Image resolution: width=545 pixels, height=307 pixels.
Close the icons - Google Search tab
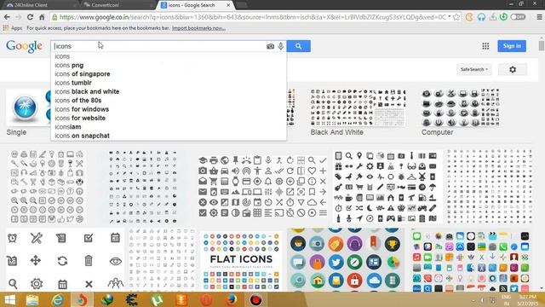click(x=228, y=5)
